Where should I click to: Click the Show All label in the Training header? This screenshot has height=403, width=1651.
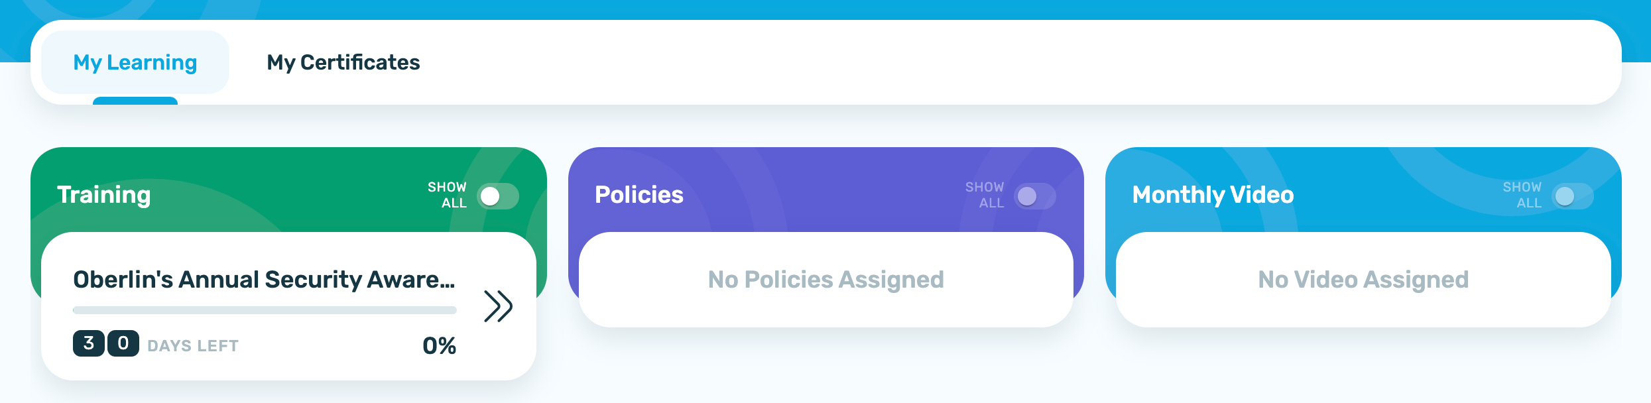[448, 195]
